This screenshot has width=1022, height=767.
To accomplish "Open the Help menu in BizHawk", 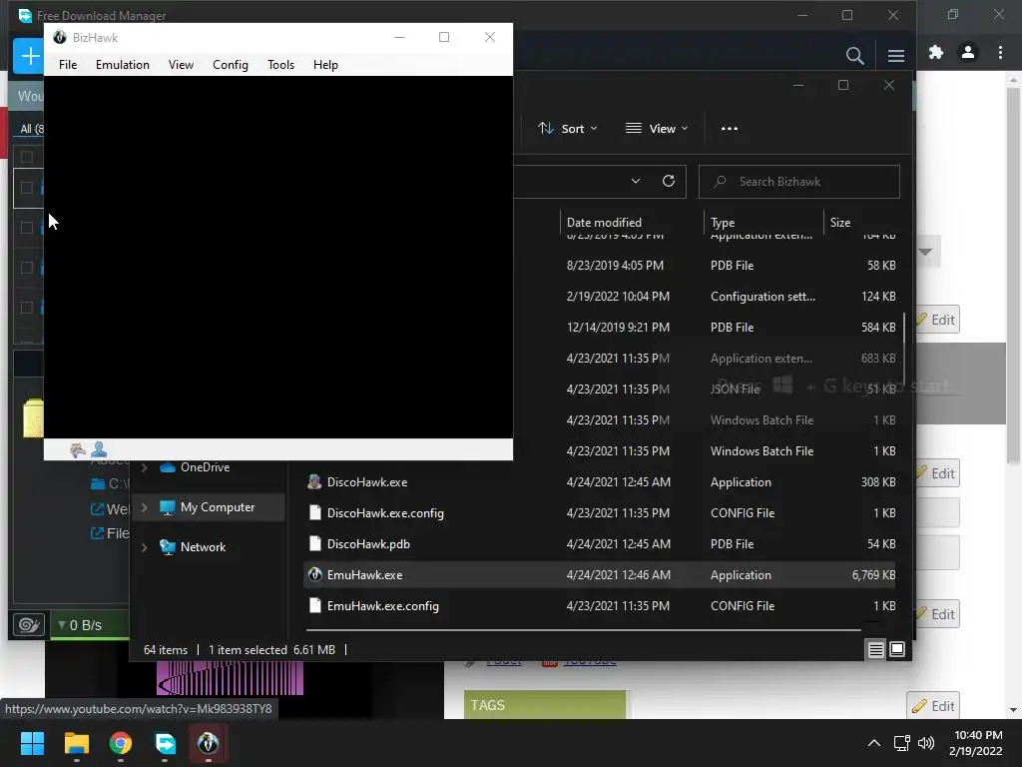I will click(325, 65).
